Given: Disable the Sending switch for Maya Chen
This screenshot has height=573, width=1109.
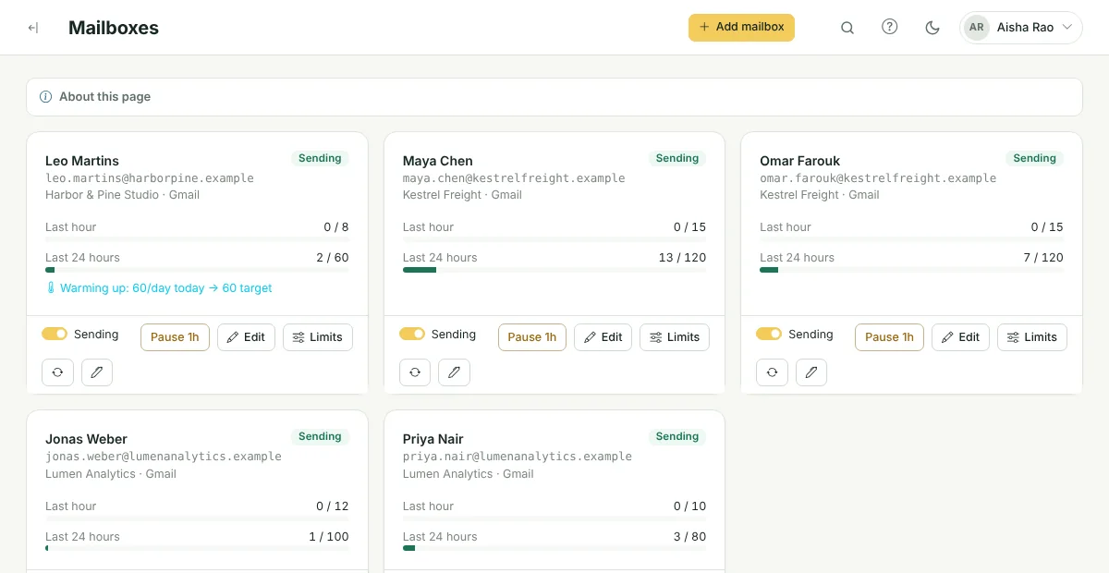Looking at the screenshot, I should tap(412, 335).
